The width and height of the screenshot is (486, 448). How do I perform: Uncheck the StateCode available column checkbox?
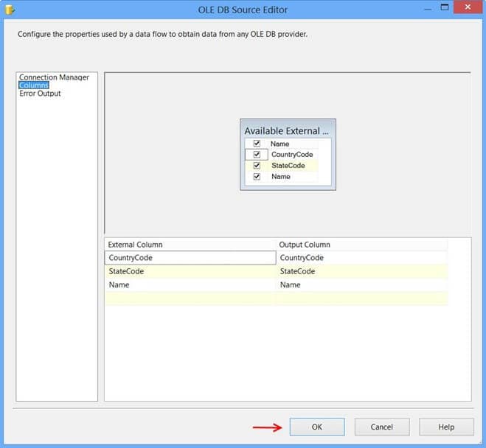[x=257, y=166]
